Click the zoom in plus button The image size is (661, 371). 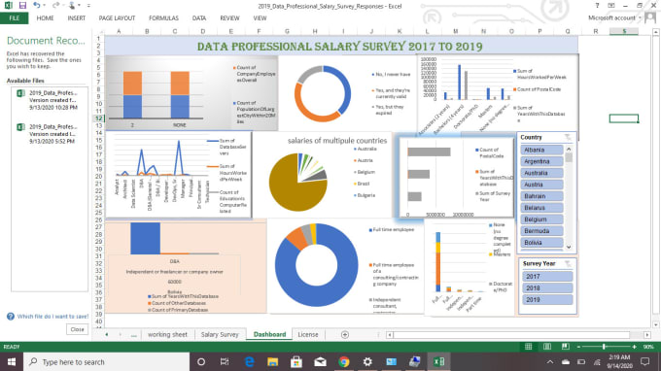pos(634,347)
